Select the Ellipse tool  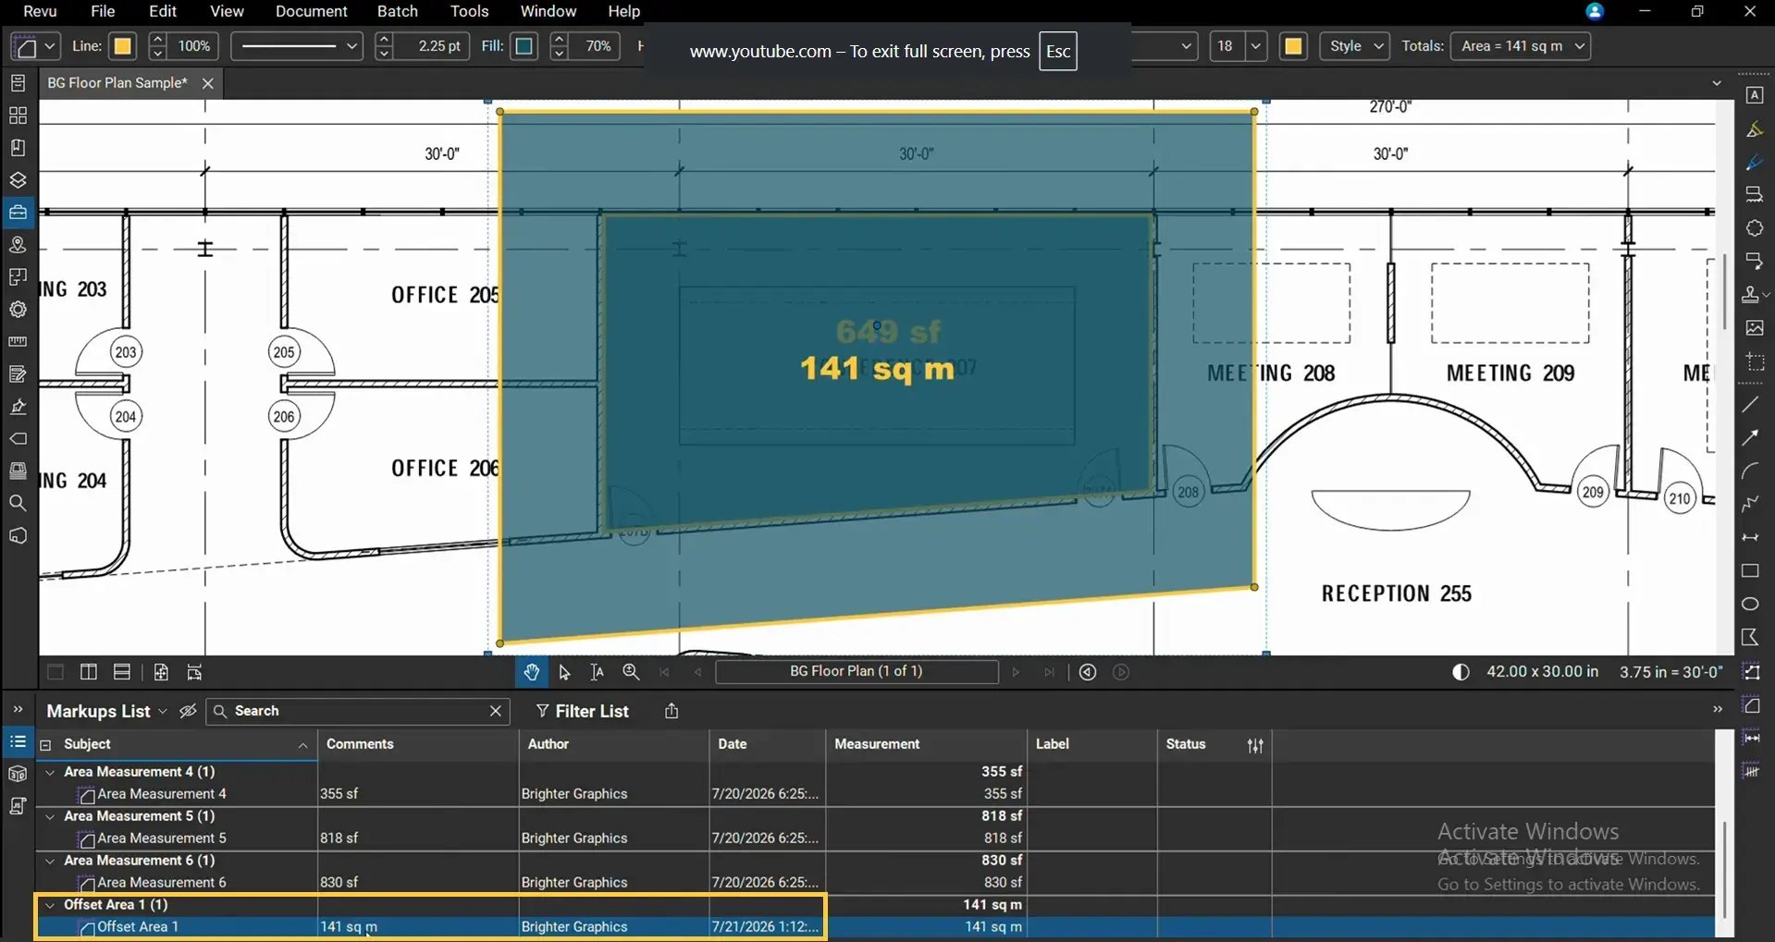(x=1750, y=605)
